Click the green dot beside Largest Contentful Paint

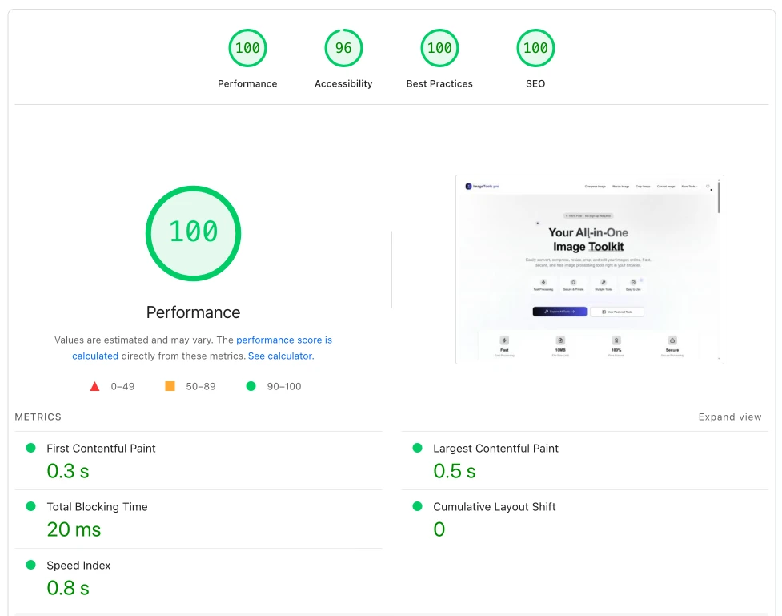click(418, 448)
